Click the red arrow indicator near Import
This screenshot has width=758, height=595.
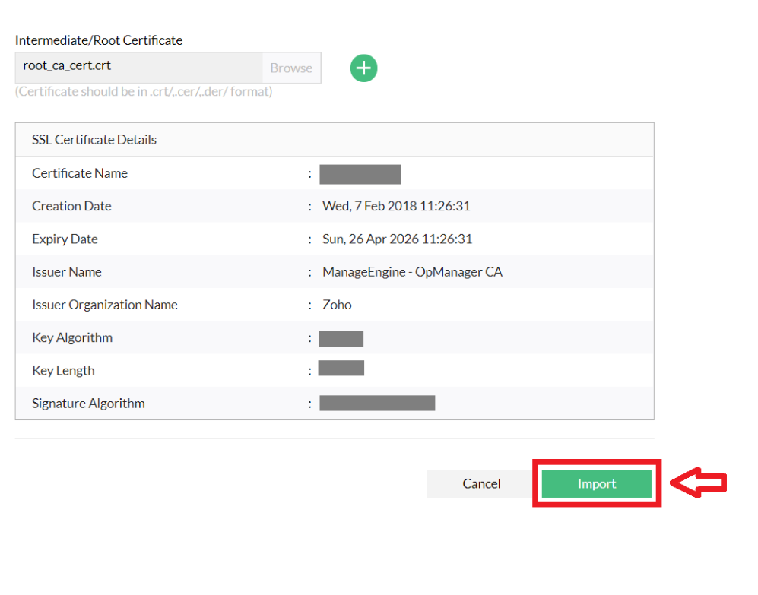tap(706, 483)
